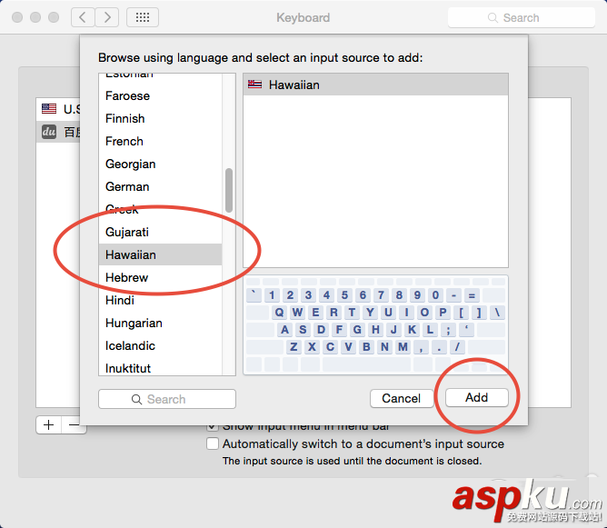Close the Keyboard preferences window
607x528 pixels.
17,17
